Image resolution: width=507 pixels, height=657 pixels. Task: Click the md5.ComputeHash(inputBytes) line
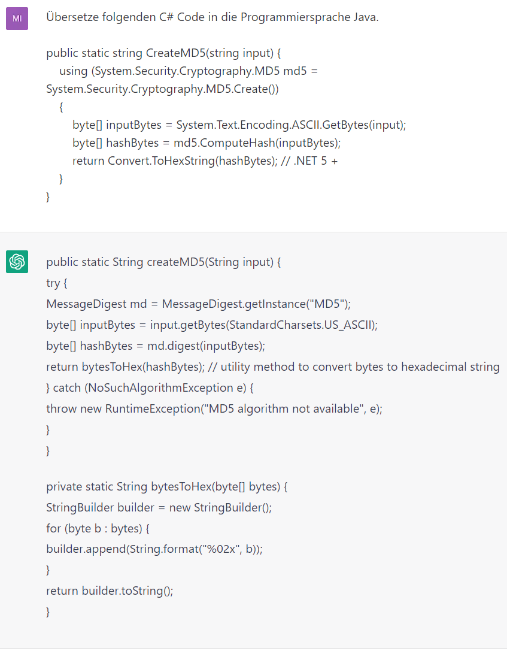(206, 143)
